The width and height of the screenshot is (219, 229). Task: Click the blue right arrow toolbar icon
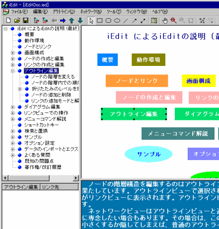pos(63,21)
